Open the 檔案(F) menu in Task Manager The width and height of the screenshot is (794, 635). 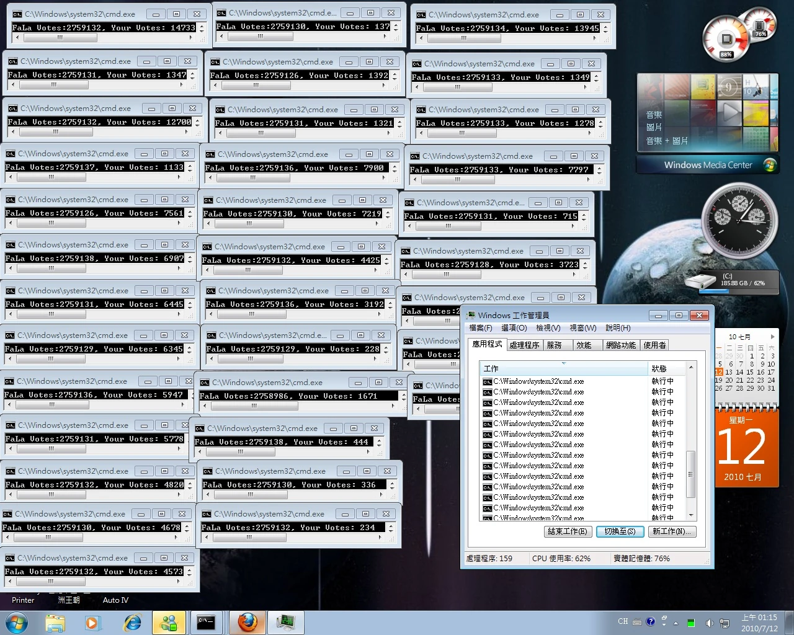pos(481,328)
